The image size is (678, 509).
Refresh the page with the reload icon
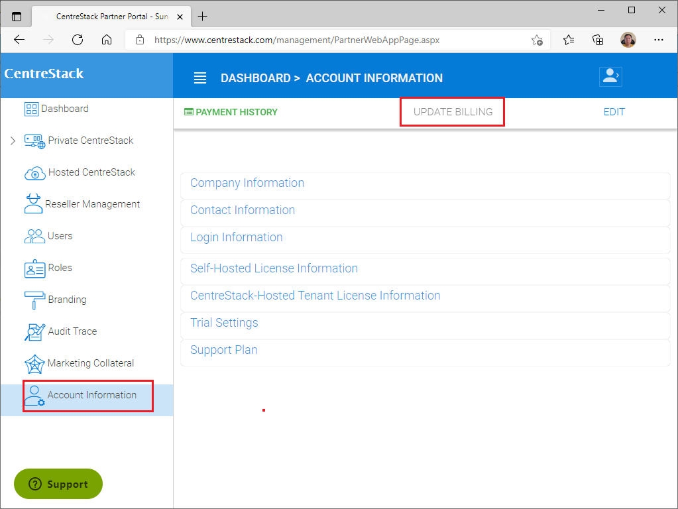78,40
